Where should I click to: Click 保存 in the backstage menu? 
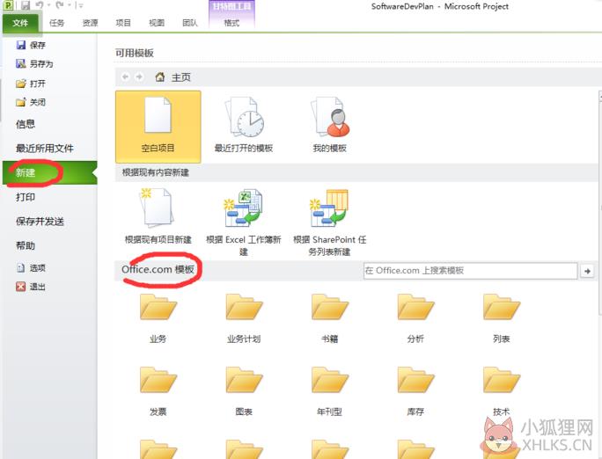(31, 45)
